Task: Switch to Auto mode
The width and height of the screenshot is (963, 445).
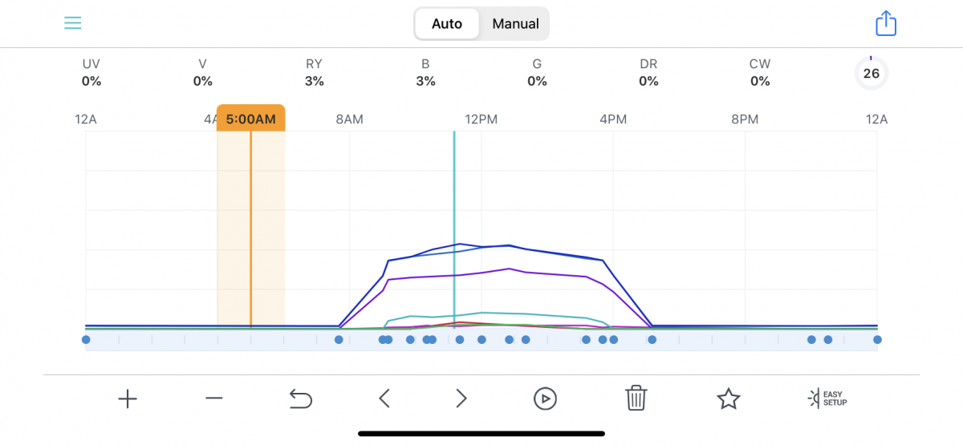Action: [447, 24]
